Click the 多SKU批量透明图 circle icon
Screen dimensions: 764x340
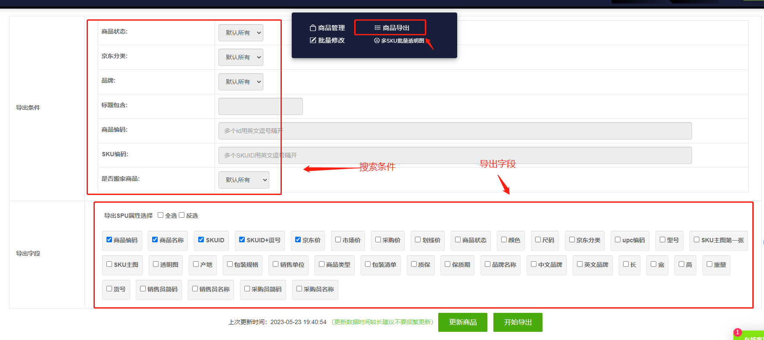(377, 41)
